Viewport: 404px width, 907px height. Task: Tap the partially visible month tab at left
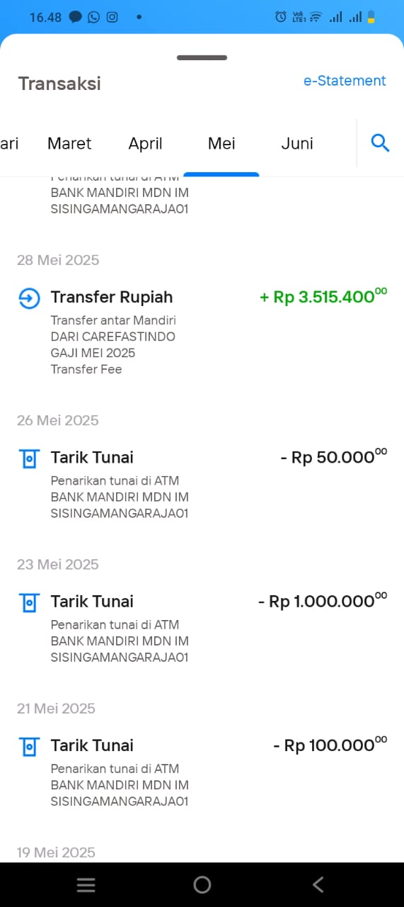point(9,143)
